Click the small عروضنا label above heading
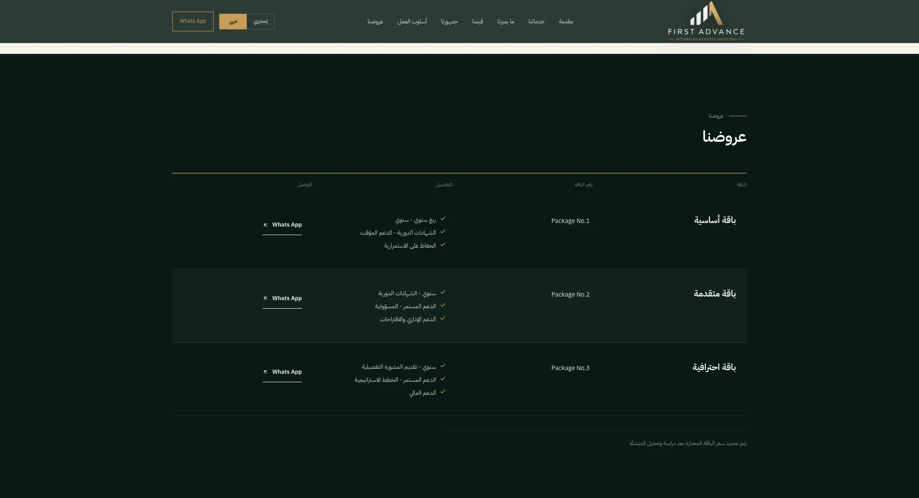Screen dimensions: 919x498 tap(716, 116)
